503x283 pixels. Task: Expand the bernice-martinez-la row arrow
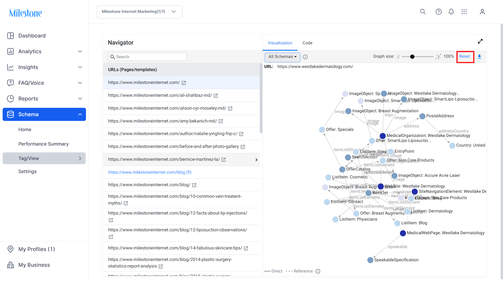256,160
